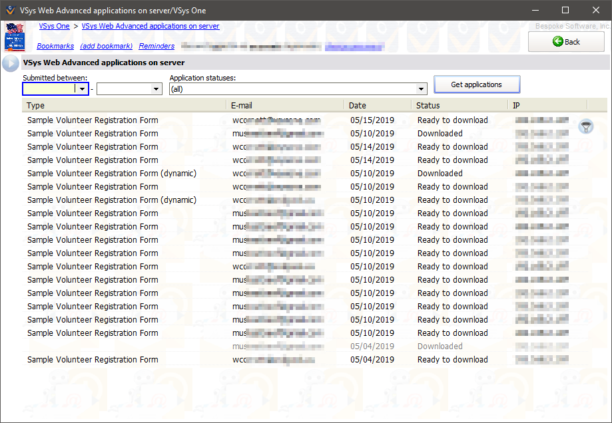Expand the Application statuses dropdown
612x423 pixels.
pos(421,88)
